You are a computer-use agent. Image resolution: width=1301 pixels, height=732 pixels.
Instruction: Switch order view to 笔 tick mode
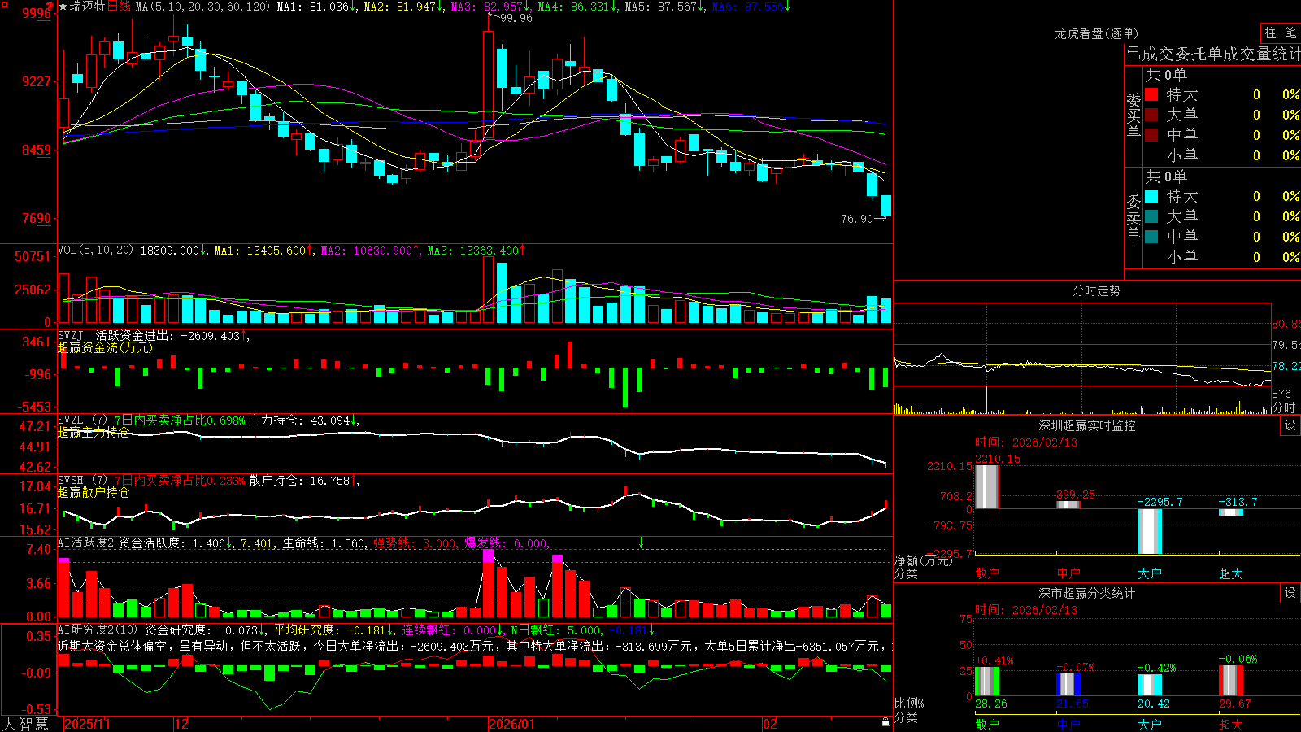[1290, 33]
